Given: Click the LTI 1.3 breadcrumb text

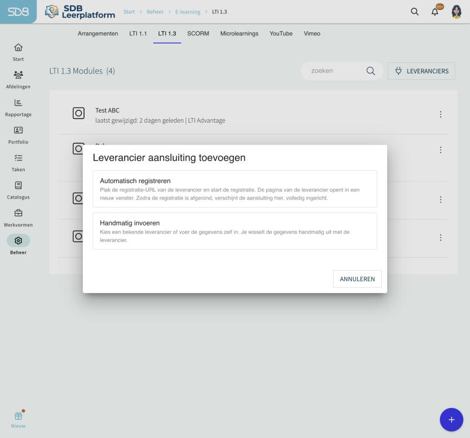Looking at the screenshot, I should pos(219,12).
